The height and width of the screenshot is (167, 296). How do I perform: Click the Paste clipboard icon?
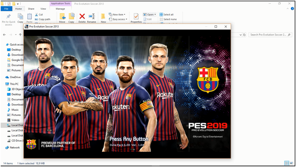click(x=29, y=16)
